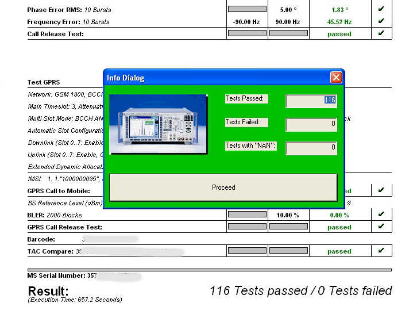Viewport: 413px width, 318px height.
Task: Click the Tests Failed value field
Action: [311, 124]
